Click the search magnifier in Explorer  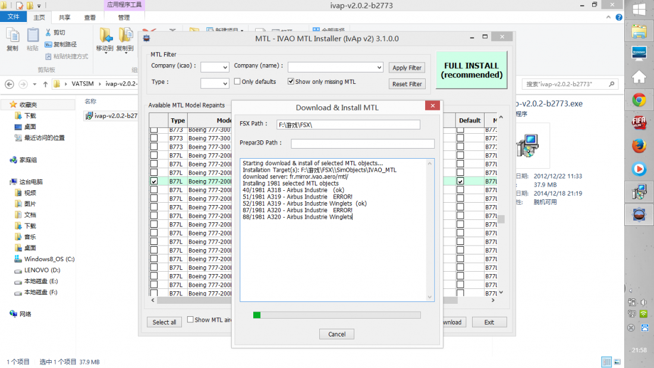click(611, 84)
